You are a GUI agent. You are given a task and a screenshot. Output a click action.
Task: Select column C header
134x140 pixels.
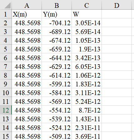(87, 5)
